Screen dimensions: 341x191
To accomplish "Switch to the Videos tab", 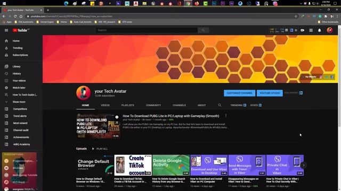I will pyautogui.click(x=105, y=105).
